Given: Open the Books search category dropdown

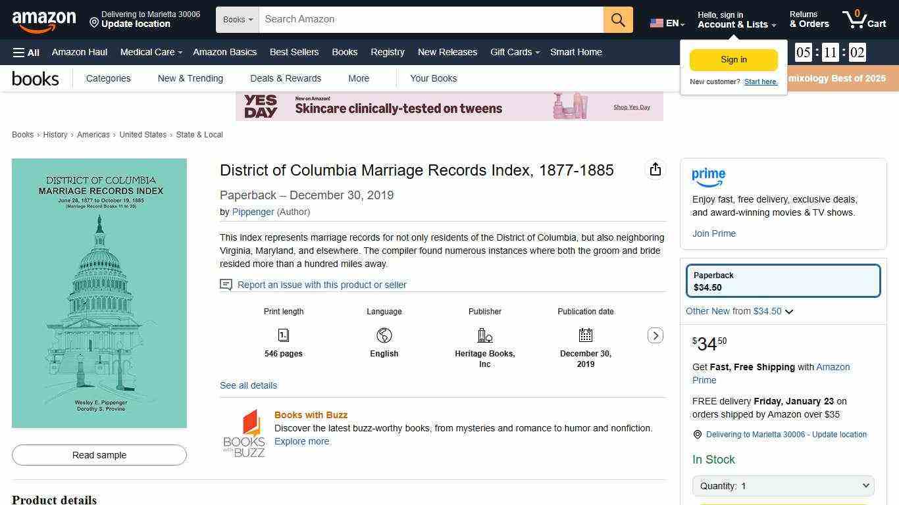Looking at the screenshot, I should [x=237, y=19].
